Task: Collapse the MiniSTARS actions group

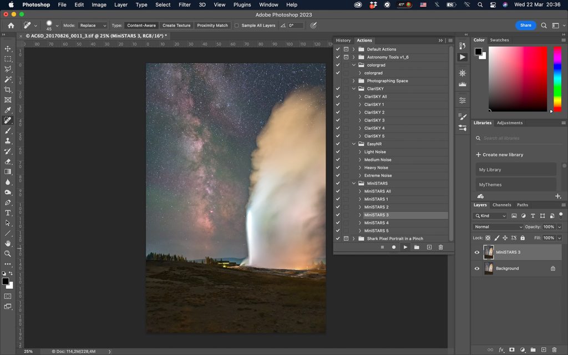Action: [x=353, y=183]
